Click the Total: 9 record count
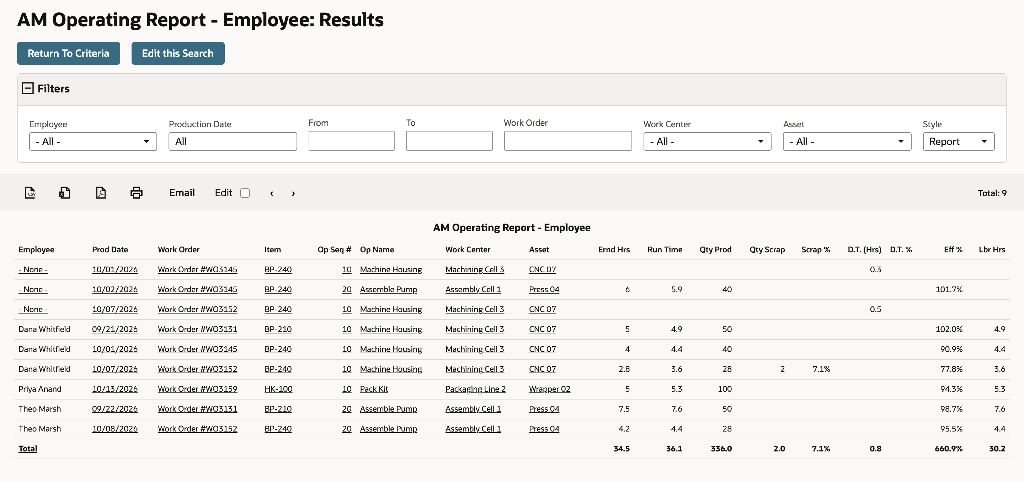Screen dimensions: 1024x482 [x=992, y=193]
